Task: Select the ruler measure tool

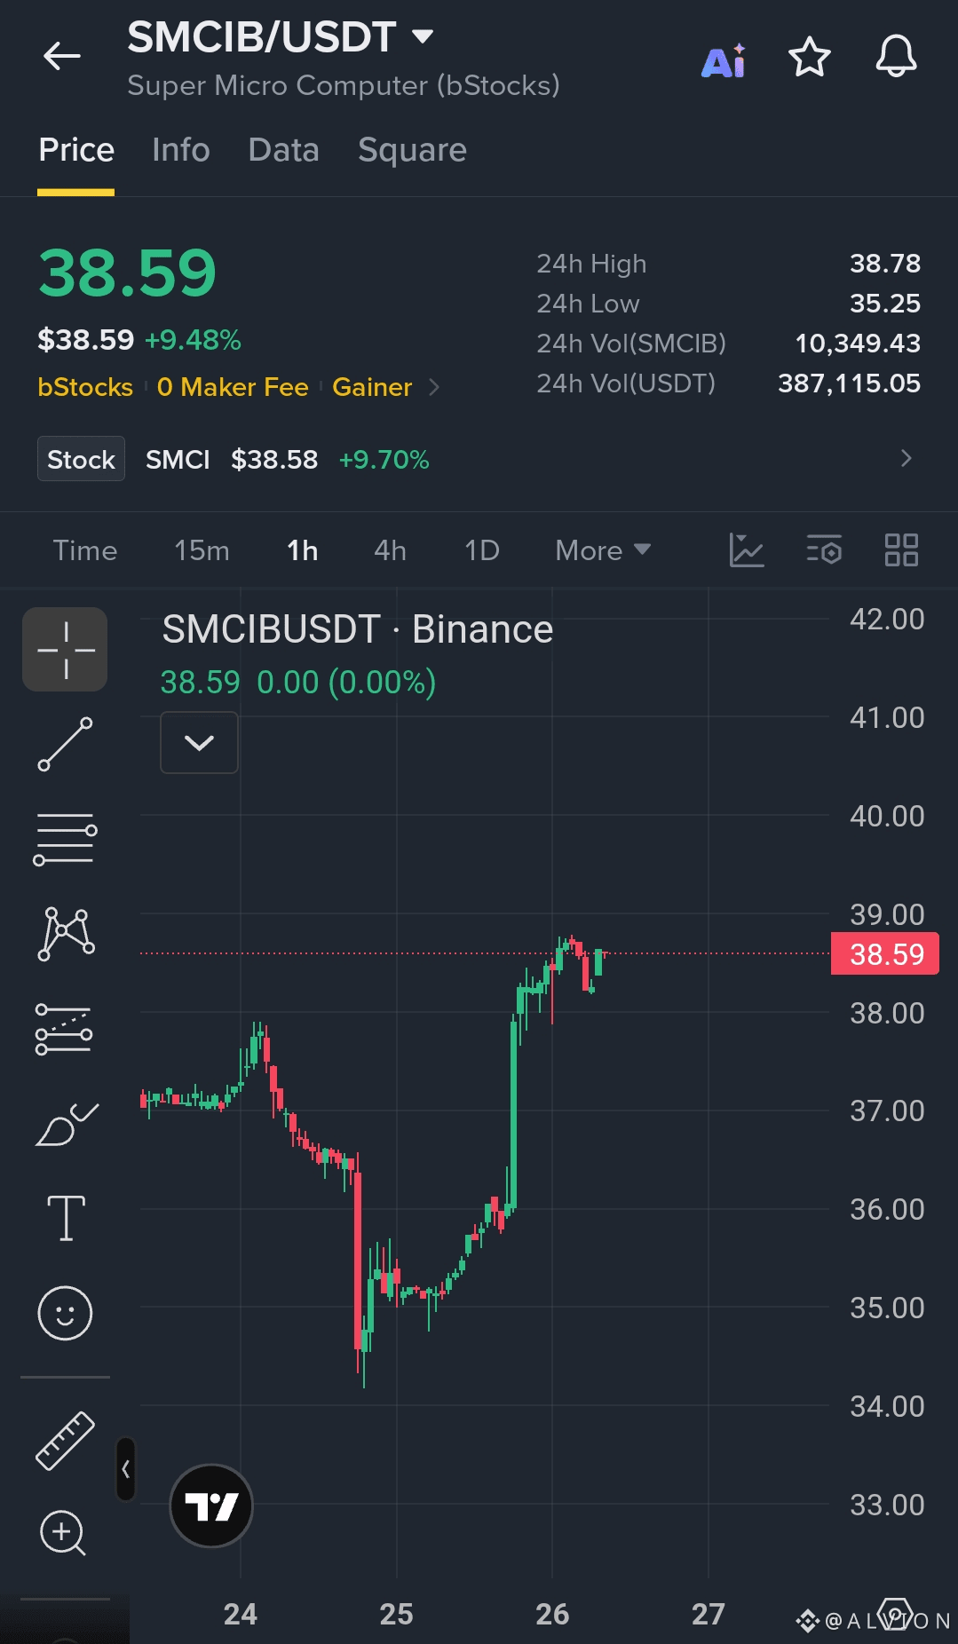Action: click(x=65, y=1440)
